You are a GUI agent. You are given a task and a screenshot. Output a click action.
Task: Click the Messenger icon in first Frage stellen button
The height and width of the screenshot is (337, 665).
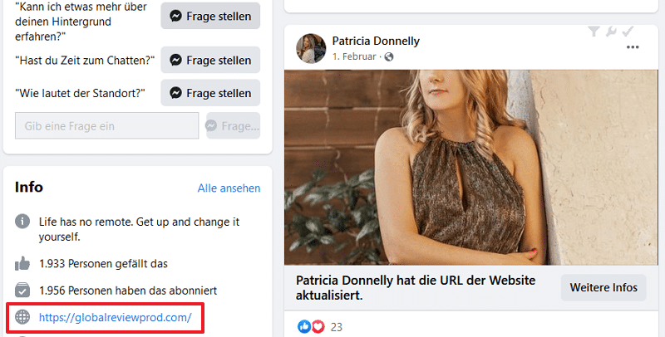click(175, 16)
